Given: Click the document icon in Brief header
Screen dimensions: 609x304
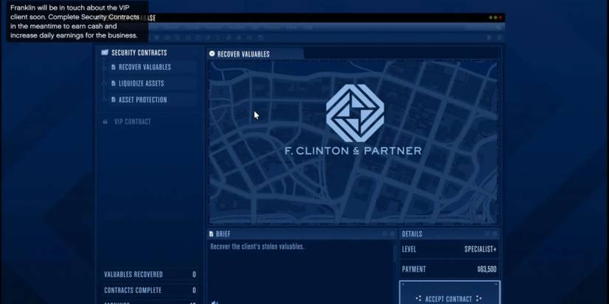Looking at the screenshot, I should click(x=211, y=234).
